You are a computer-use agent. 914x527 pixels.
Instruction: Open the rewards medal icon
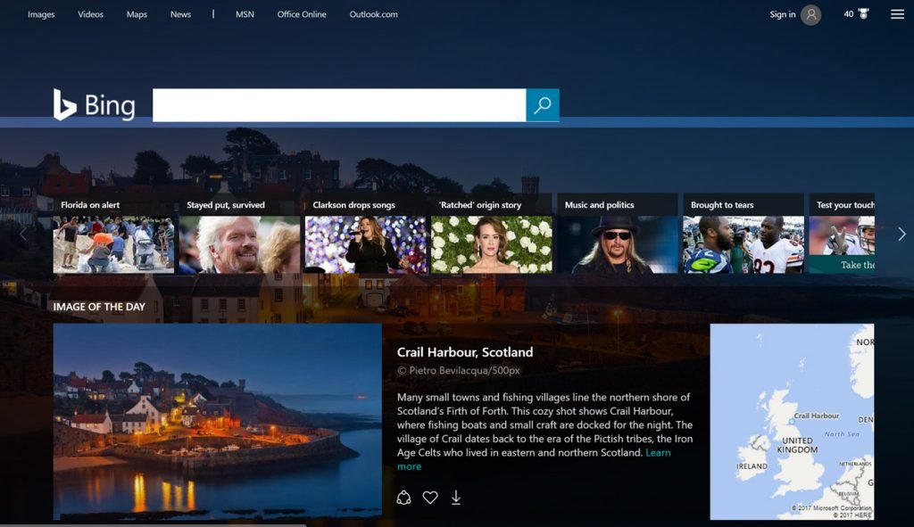coord(864,14)
